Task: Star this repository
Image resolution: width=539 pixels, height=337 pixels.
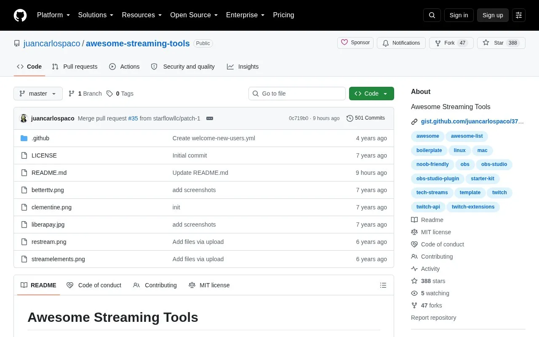Action: click(x=501, y=43)
